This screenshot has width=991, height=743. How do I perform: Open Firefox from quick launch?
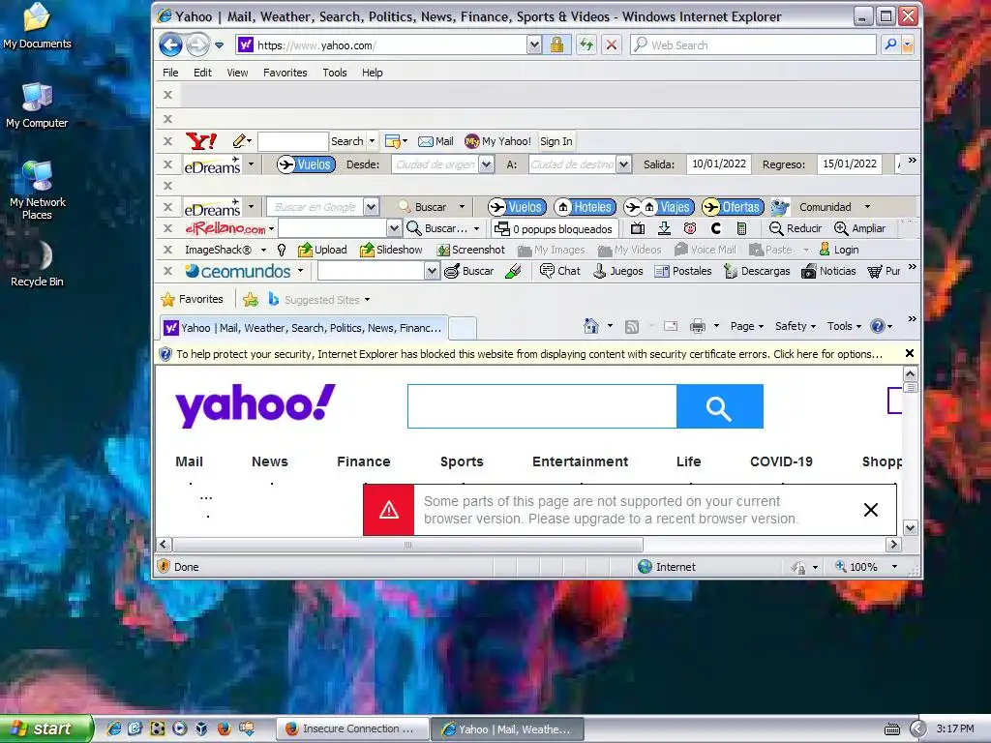[224, 728]
